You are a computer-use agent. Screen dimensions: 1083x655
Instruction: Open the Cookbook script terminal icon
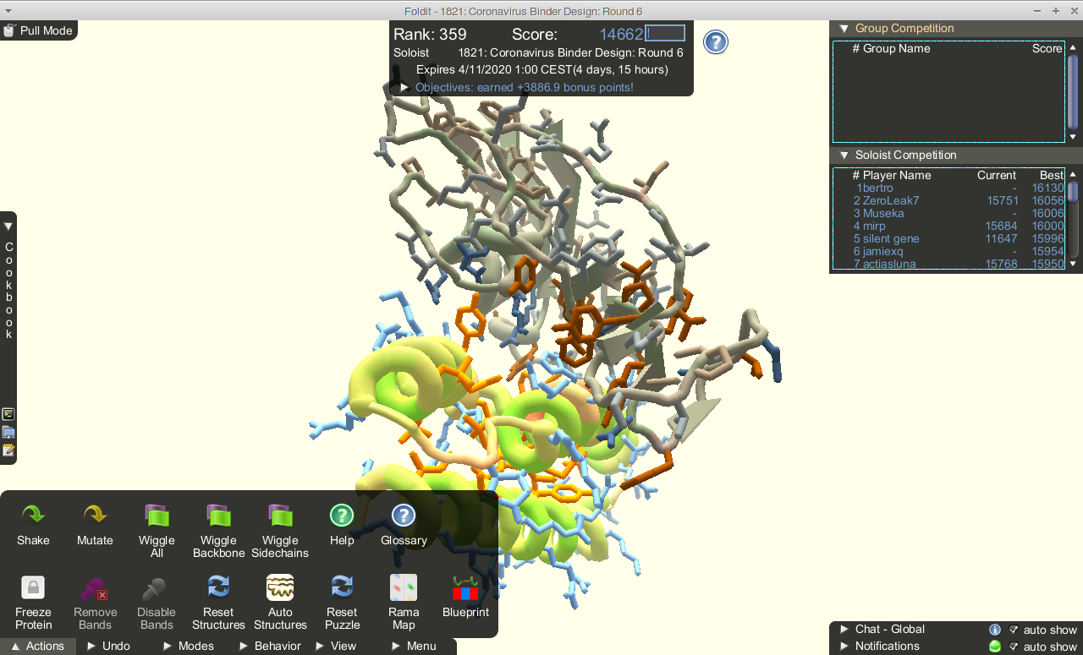8,414
